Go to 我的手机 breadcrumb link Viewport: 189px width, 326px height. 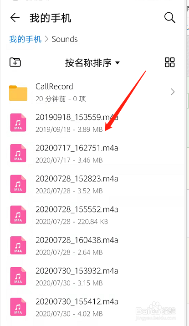click(26, 39)
